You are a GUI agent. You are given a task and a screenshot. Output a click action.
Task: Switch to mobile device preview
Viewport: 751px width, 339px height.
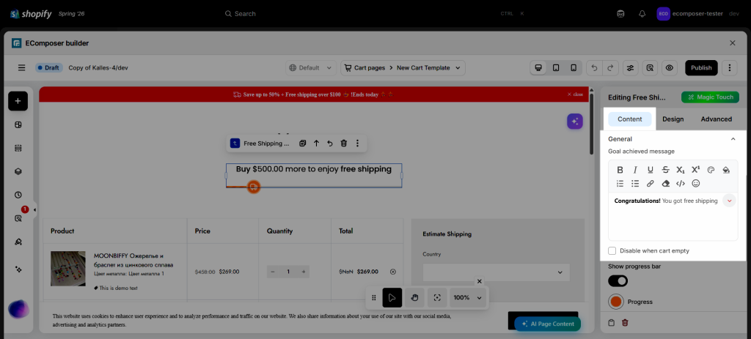(573, 68)
